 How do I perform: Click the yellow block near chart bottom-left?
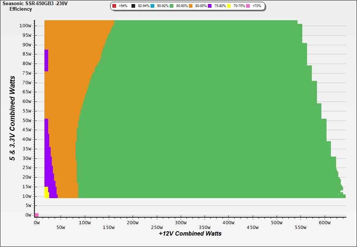pyautogui.click(x=46, y=192)
